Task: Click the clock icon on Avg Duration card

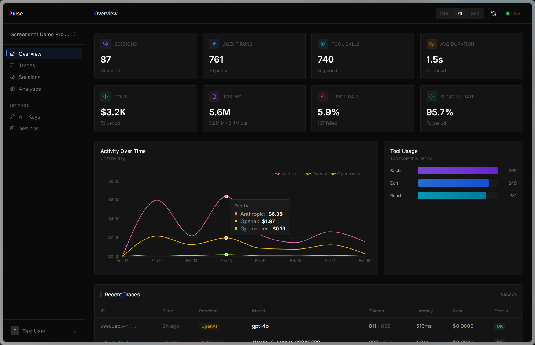Action: coord(431,44)
